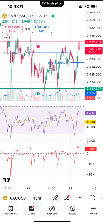Select the red 2,944.943 price line label

[x=94, y=42]
